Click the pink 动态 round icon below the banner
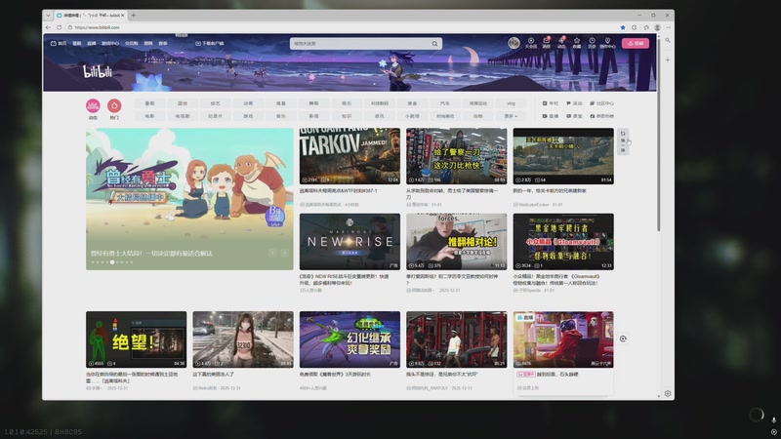The height and width of the screenshot is (439, 781). click(x=93, y=105)
